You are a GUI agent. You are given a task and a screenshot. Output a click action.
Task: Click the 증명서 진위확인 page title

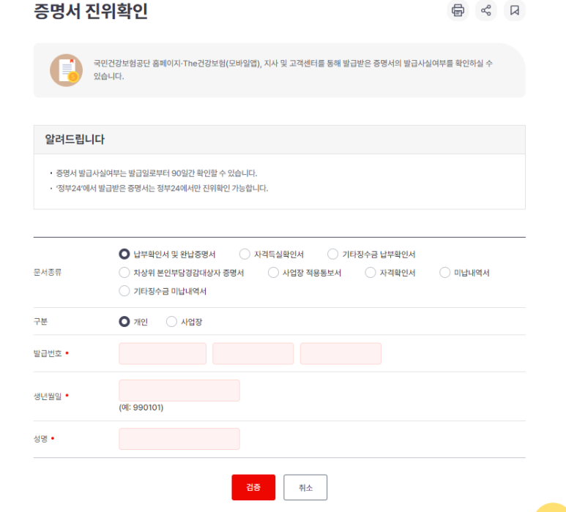coord(91,11)
